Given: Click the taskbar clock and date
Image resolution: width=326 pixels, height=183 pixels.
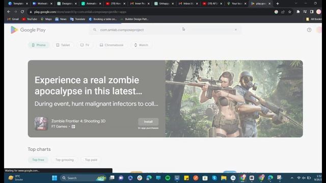Looking at the screenshot, I should coord(318,178).
